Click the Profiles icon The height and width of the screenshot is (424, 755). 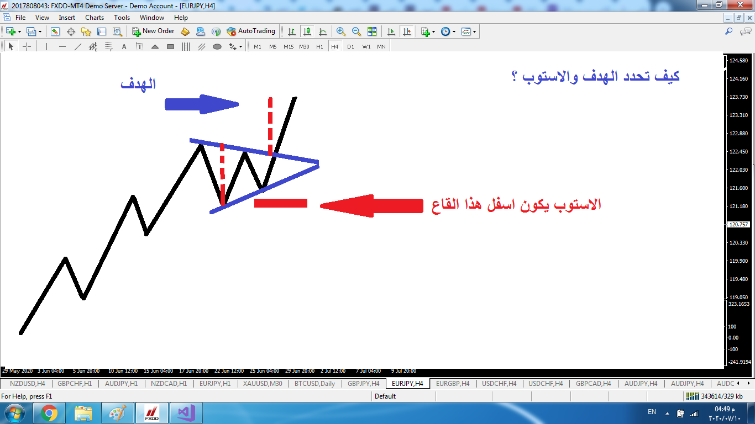click(x=32, y=31)
